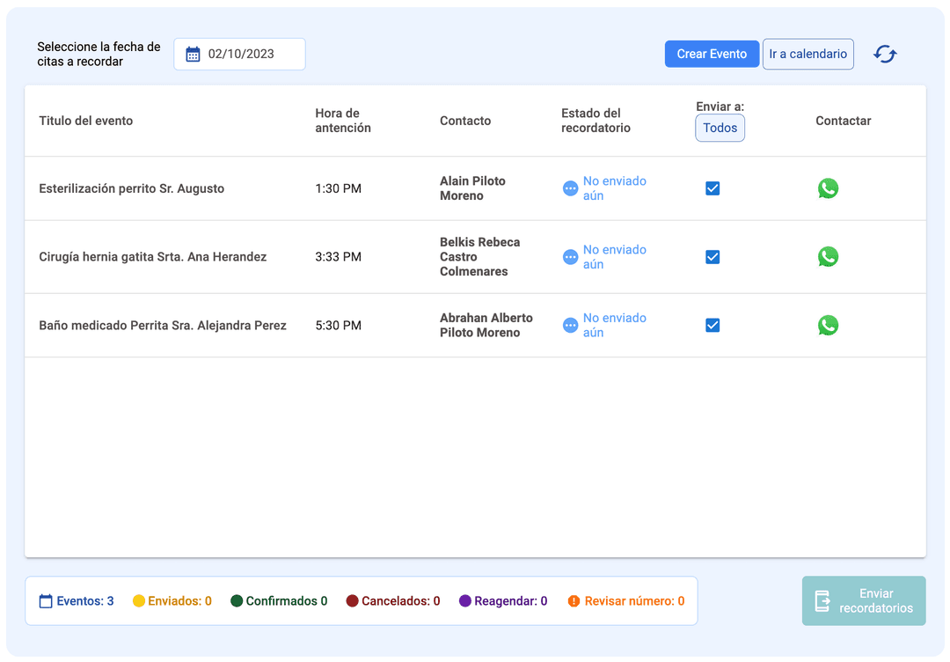Click the Enviar a: label
This screenshot has width=950, height=662.
point(720,107)
